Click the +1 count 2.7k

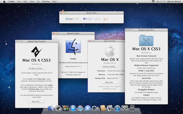click(x=111, y=19)
